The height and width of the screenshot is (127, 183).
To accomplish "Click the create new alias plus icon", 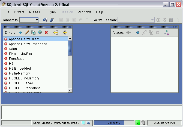I will (138, 33).
